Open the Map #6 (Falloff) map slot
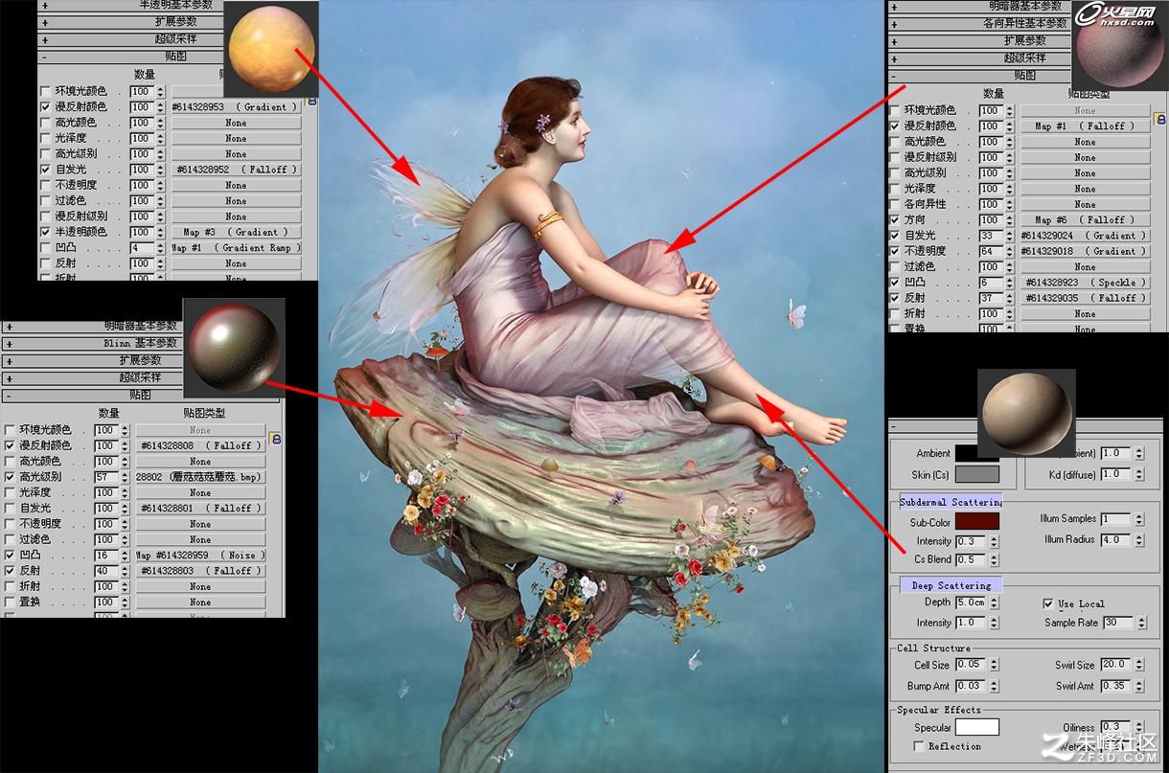 [1085, 219]
